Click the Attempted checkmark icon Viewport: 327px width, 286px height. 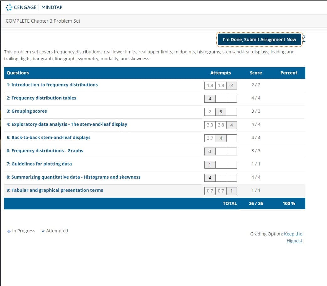point(43,231)
